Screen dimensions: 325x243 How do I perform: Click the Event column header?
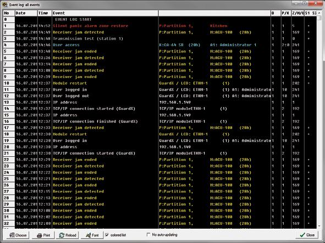105,13
